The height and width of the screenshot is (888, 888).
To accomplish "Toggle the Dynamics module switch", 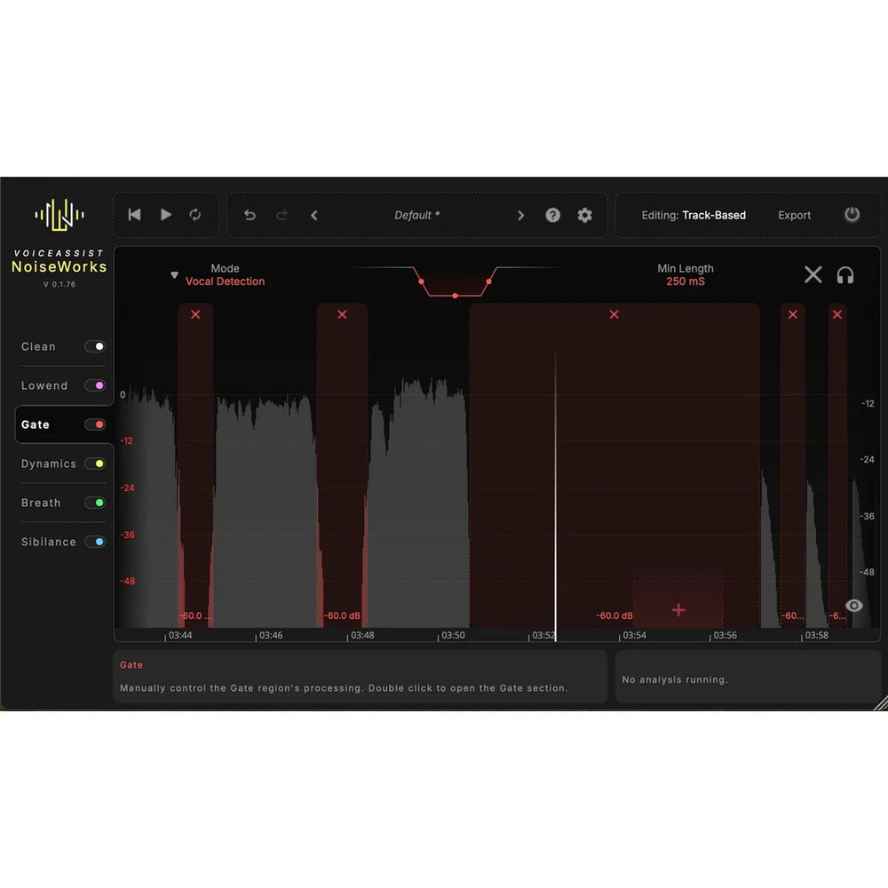I will pos(95,464).
